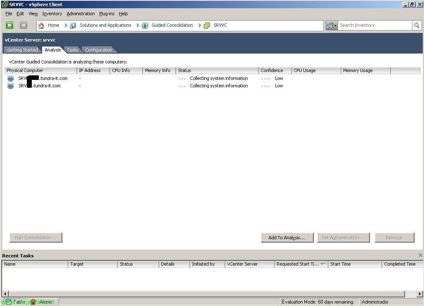Click first row's Collecting system information status
This screenshot has height=306, width=424.
pyautogui.click(x=219, y=78)
